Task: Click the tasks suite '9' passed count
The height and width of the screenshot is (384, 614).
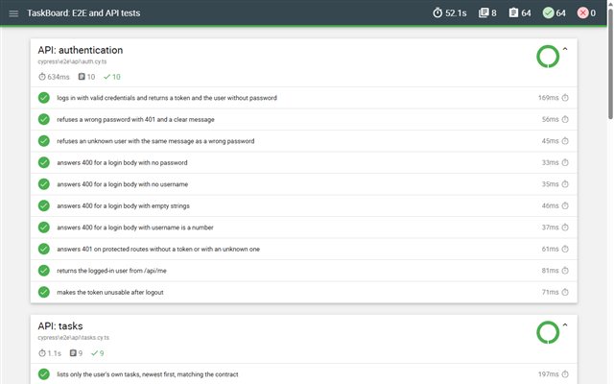Action: (x=98, y=353)
